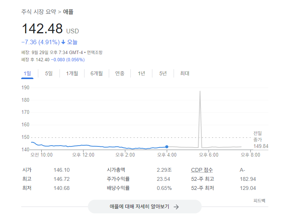This screenshot has height=216, width=293.
Task: Select the 1일 time range tab
Action: click(x=27, y=73)
